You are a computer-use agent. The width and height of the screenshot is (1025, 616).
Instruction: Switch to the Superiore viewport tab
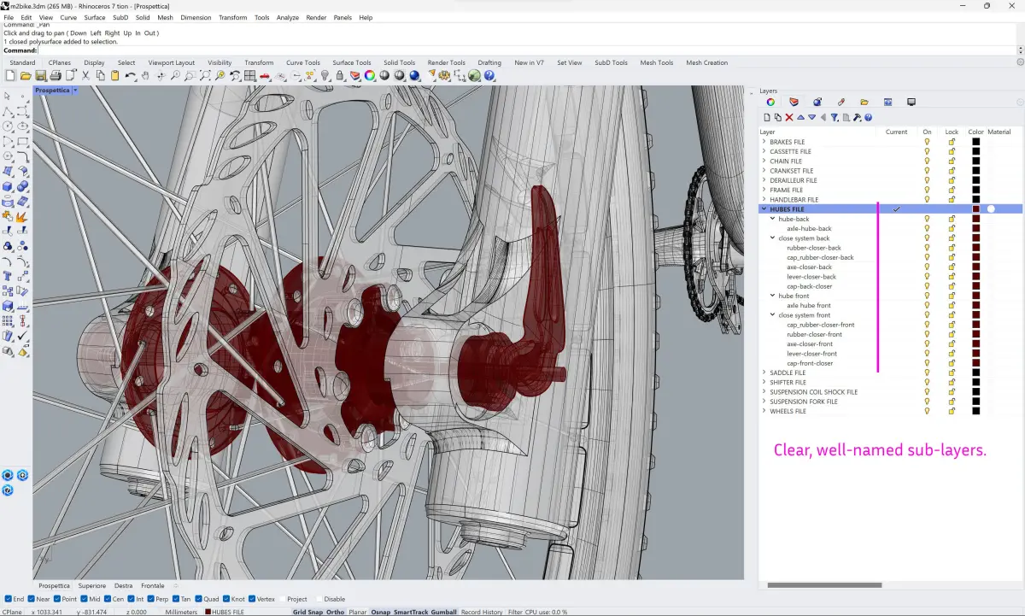coord(91,586)
